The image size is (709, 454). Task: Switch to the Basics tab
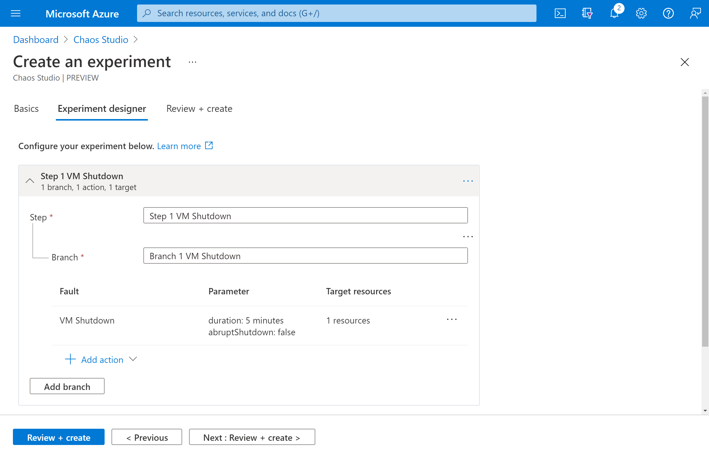26,109
